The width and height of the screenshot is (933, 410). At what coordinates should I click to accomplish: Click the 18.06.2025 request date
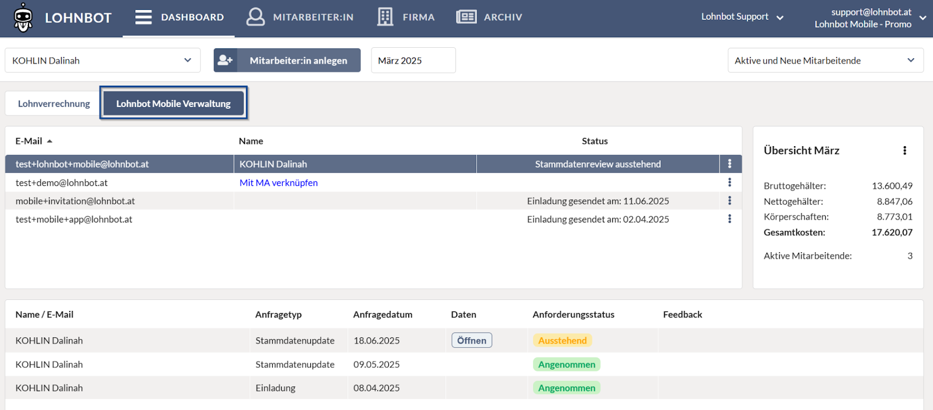tap(377, 341)
